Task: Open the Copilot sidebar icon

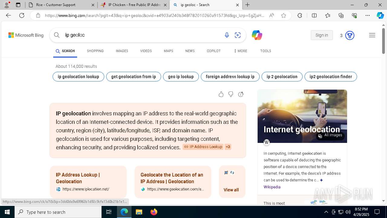Action: pos(380,15)
